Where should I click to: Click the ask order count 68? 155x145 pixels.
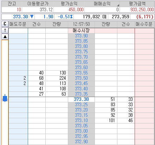(x=37, y=78)
